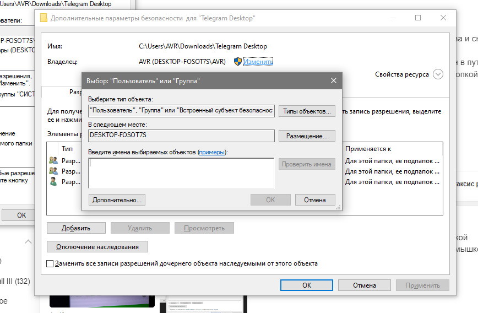Open the Изменить owner link
This screenshot has height=313, width=478.
pyautogui.click(x=258, y=62)
